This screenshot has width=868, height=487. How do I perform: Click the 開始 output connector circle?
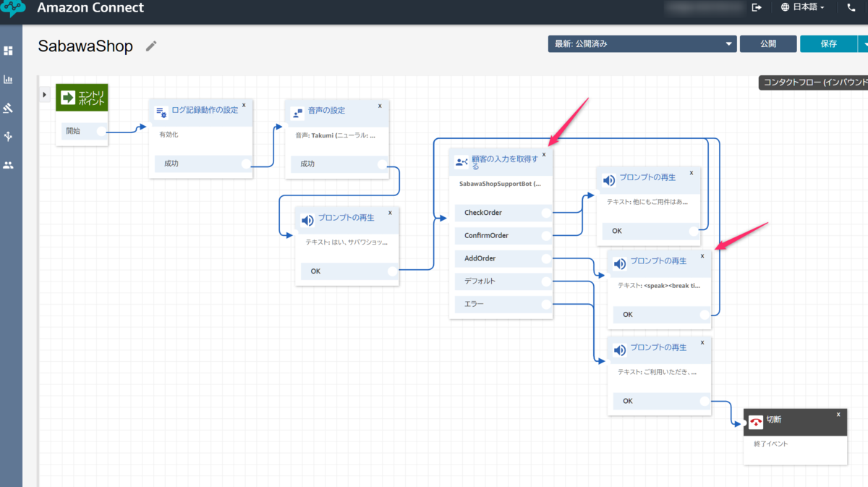[101, 131]
